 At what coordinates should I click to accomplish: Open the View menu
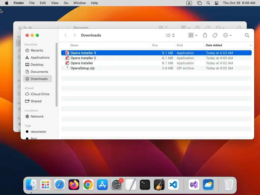(x=55, y=3)
